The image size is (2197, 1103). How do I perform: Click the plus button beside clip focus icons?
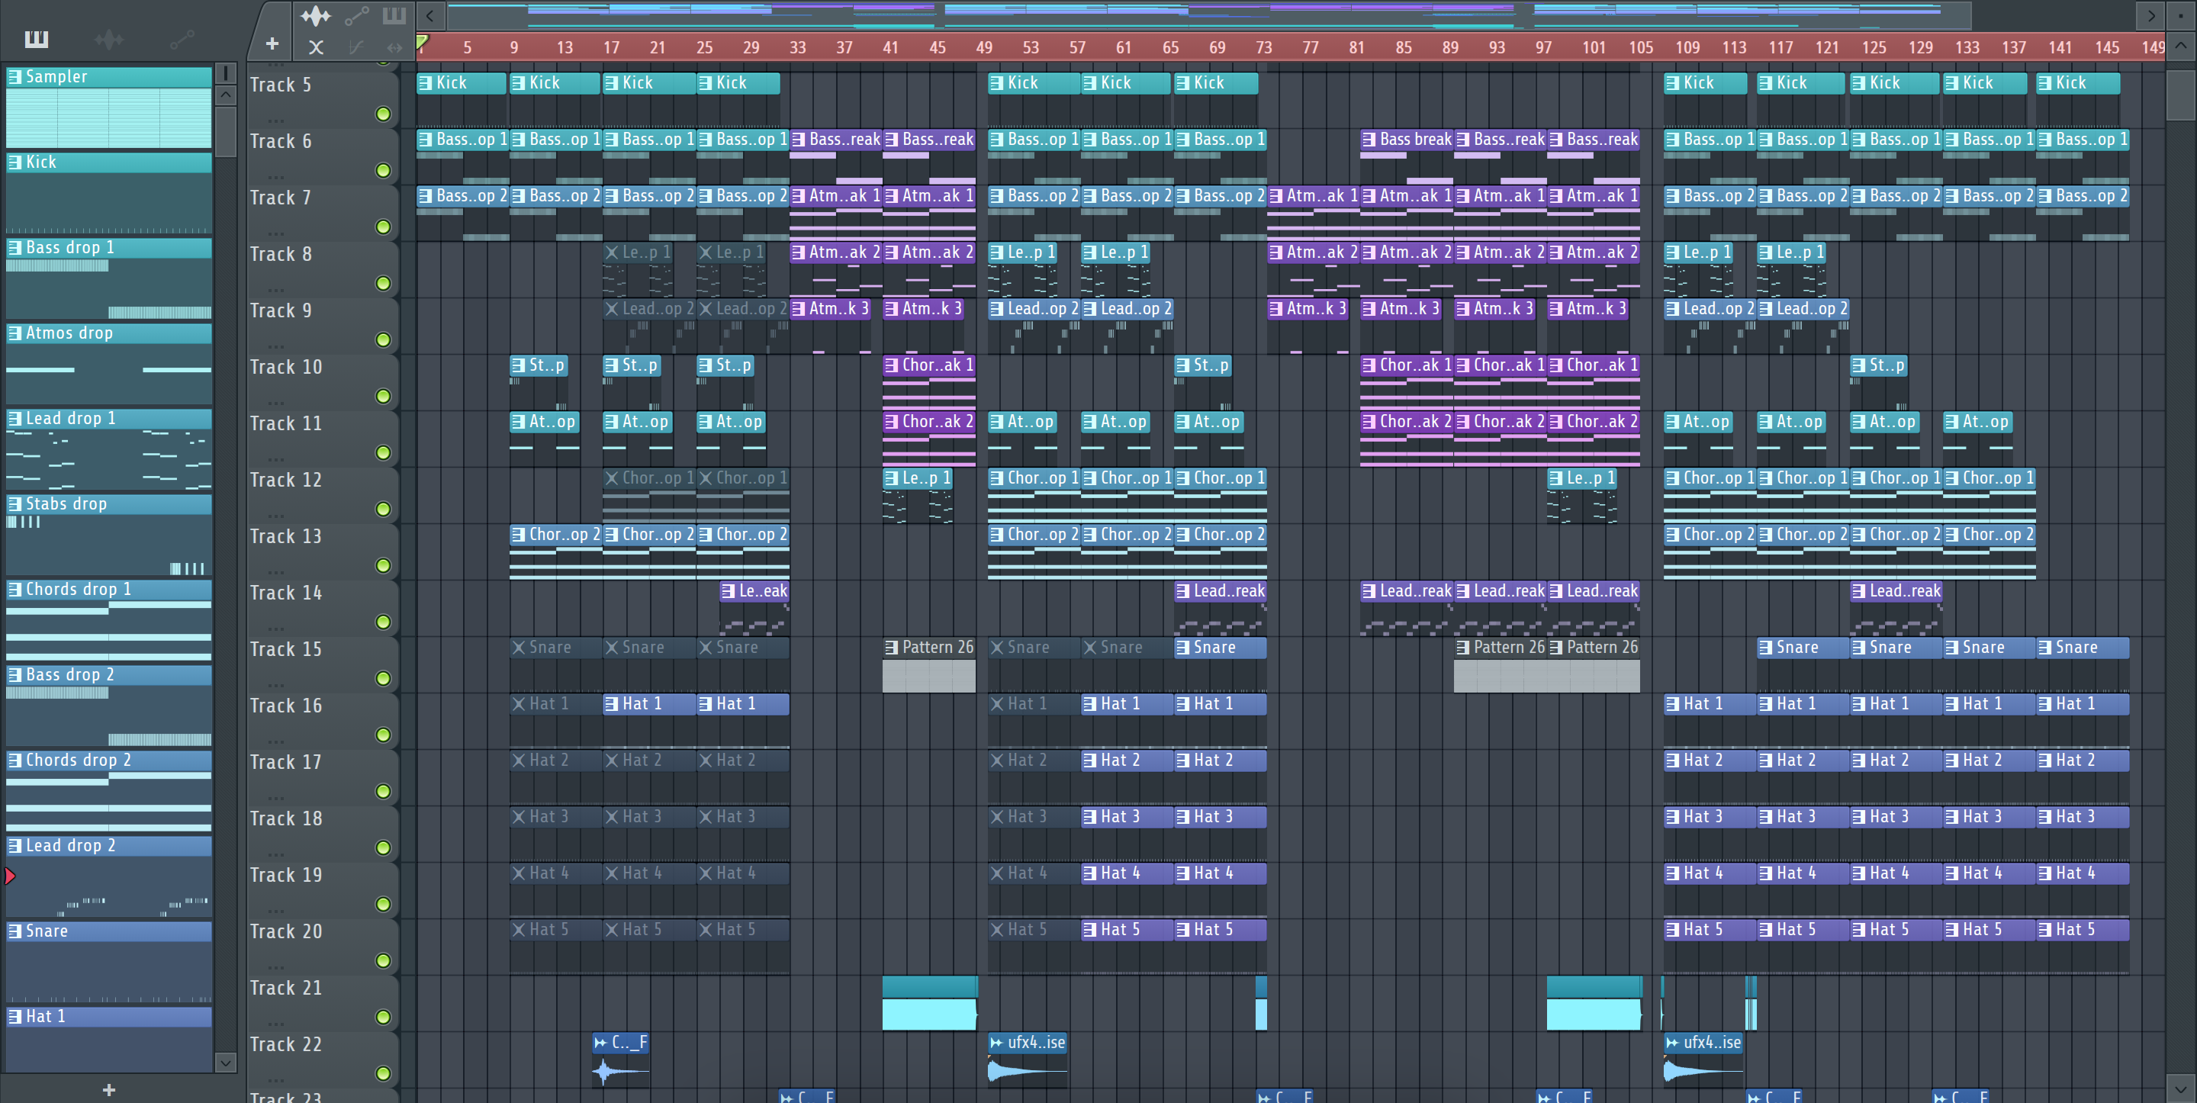point(272,43)
